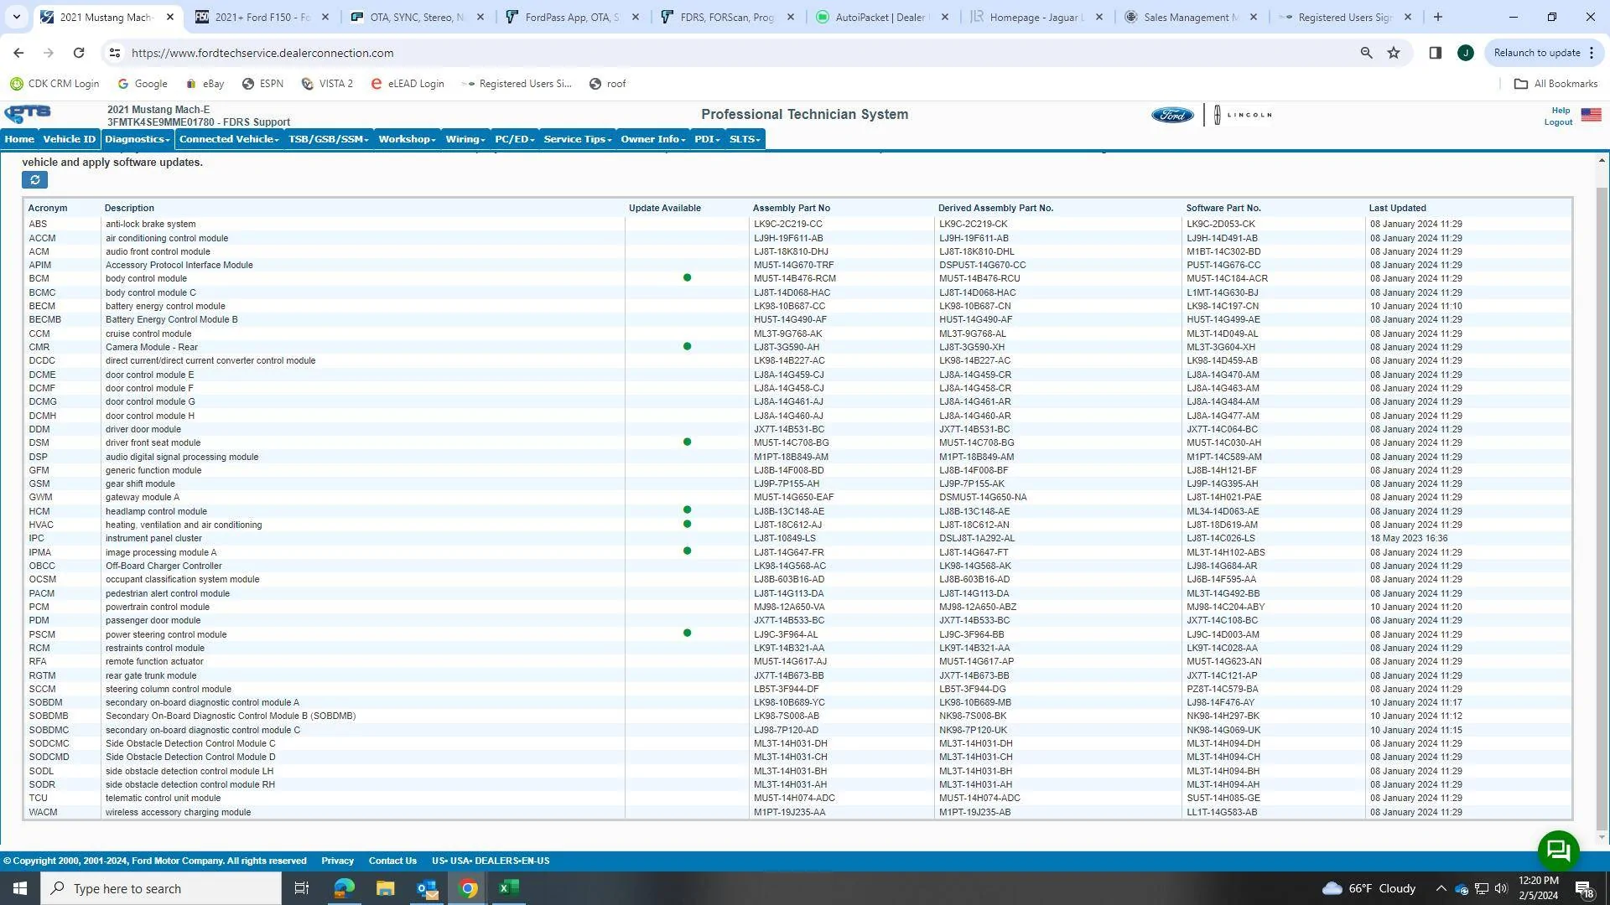
Task: Open the All Bookmarks folder
Action: (x=1556, y=84)
